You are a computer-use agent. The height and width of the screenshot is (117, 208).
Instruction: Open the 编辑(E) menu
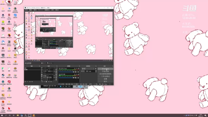tap(31, 10)
